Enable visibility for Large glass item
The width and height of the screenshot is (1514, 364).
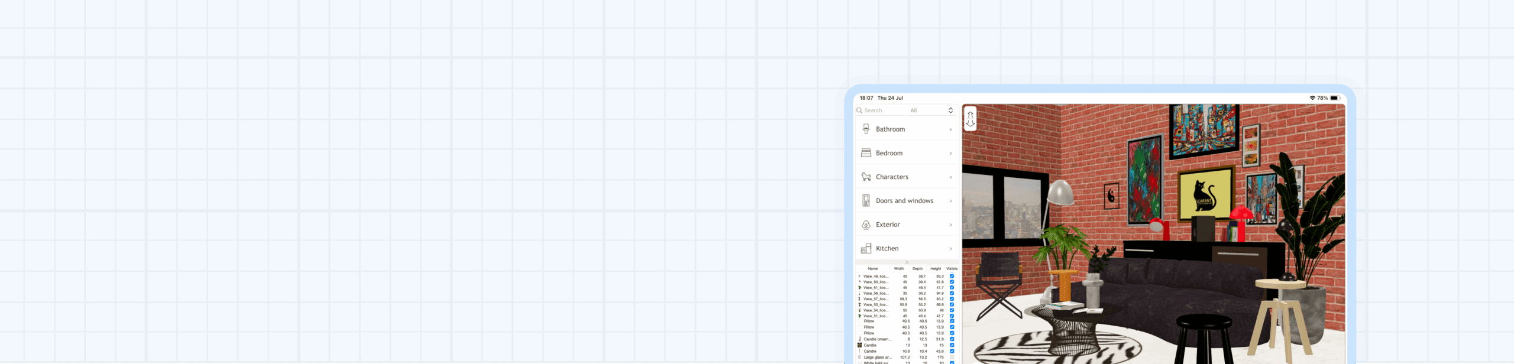click(x=952, y=357)
